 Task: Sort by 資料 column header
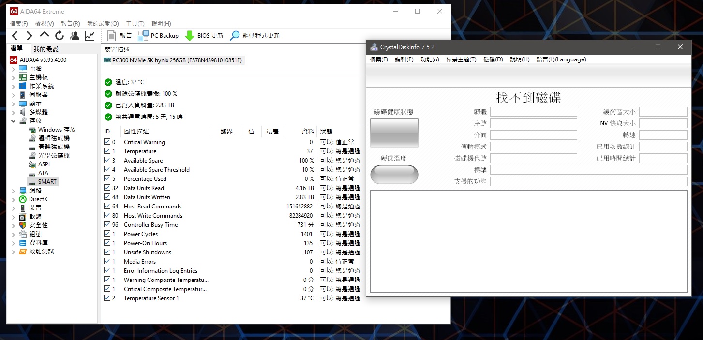coord(299,131)
